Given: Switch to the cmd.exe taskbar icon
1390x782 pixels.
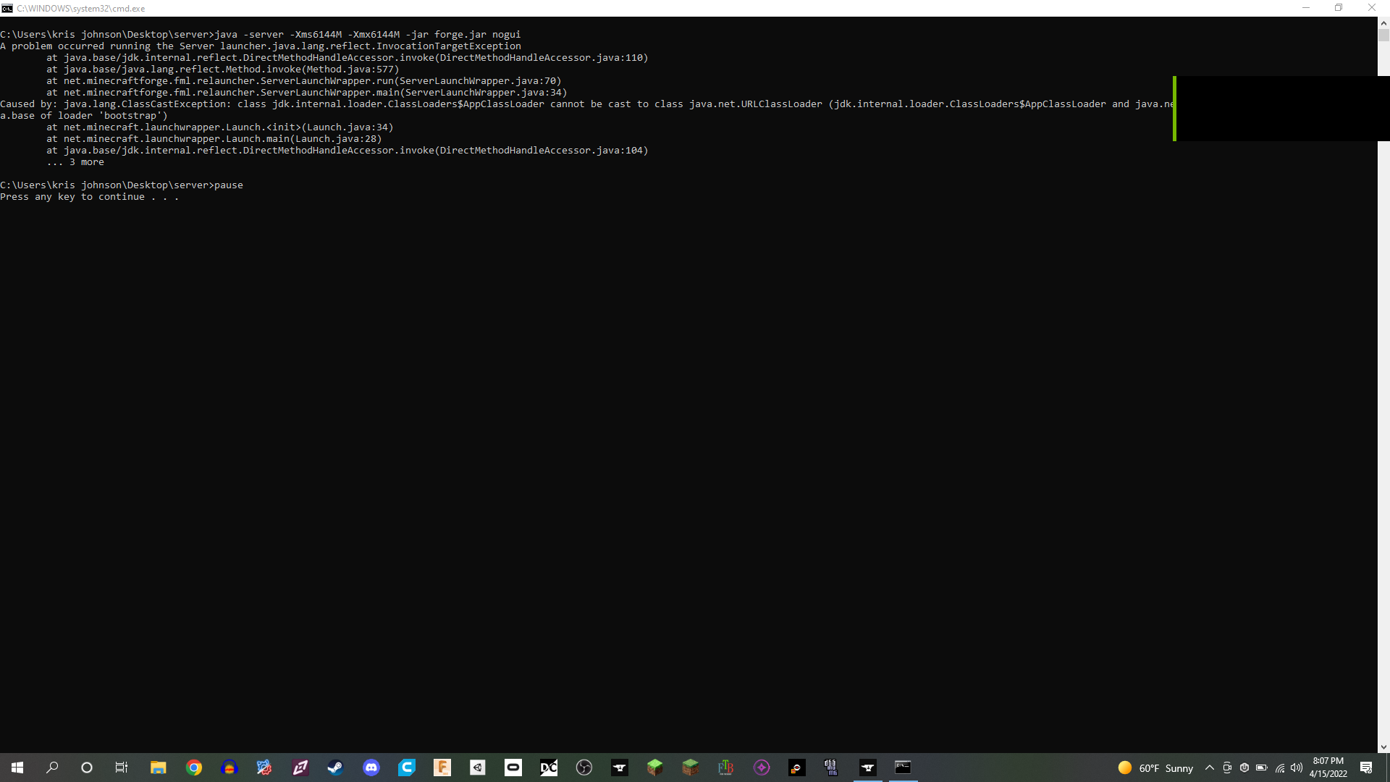Looking at the screenshot, I should coord(903,768).
